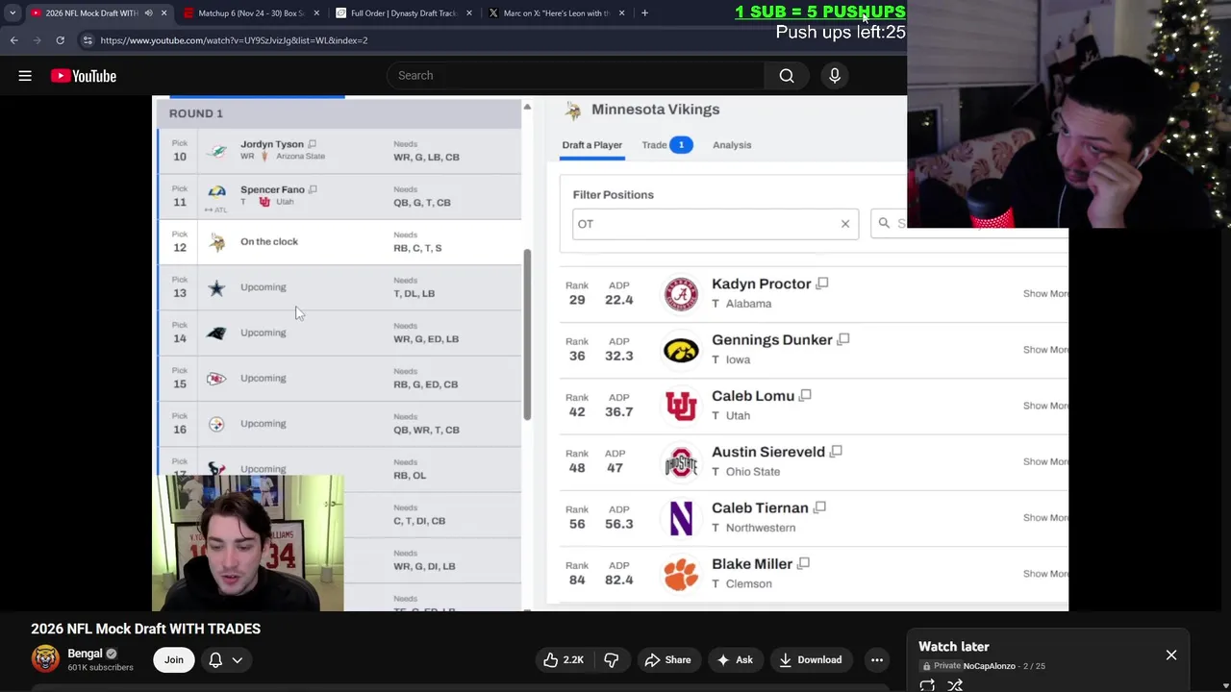This screenshot has height=692, width=1231.
Task: Share the video
Action: [x=667, y=659]
